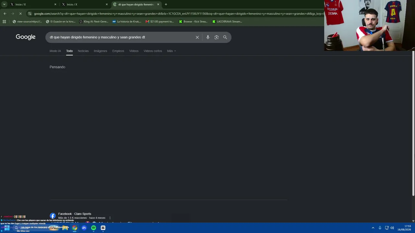Click the 'Pensando' status text
This screenshot has width=415, height=233.
tap(57, 67)
